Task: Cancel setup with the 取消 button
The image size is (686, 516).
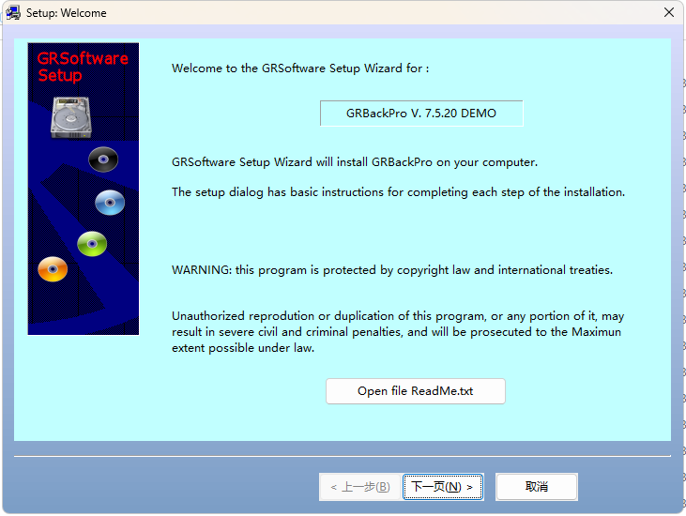Action: tap(537, 487)
